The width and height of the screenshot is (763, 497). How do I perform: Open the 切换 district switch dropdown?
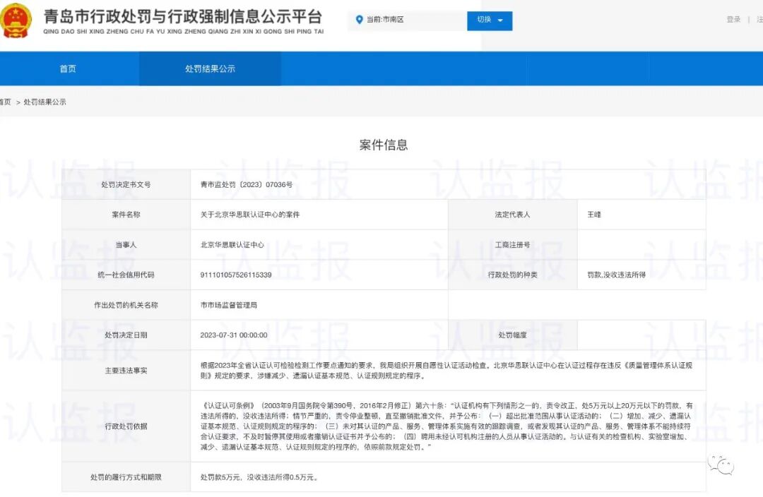tap(485, 20)
